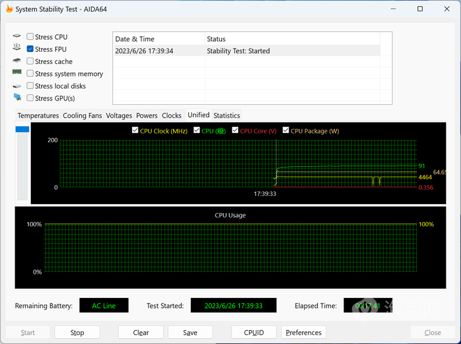The height and width of the screenshot is (344, 461).
Task: Click the blue graph selector slider
Action: click(x=22, y=129)
